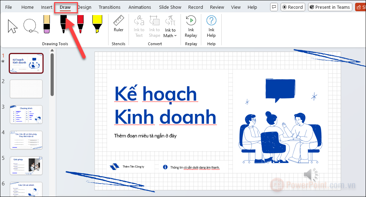Switch to the Design tab
Screen dimensions: 366x197
85,7
